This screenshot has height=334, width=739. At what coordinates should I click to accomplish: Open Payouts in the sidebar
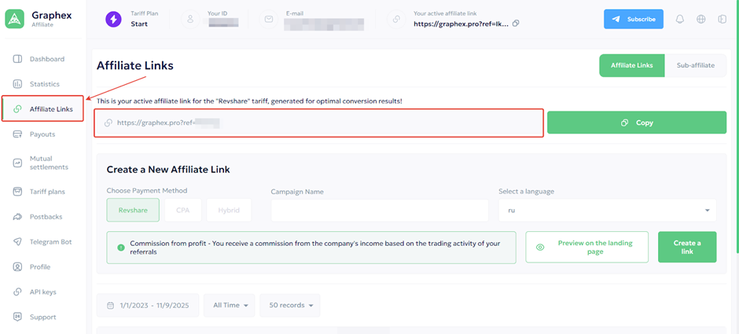coord(42,134)
